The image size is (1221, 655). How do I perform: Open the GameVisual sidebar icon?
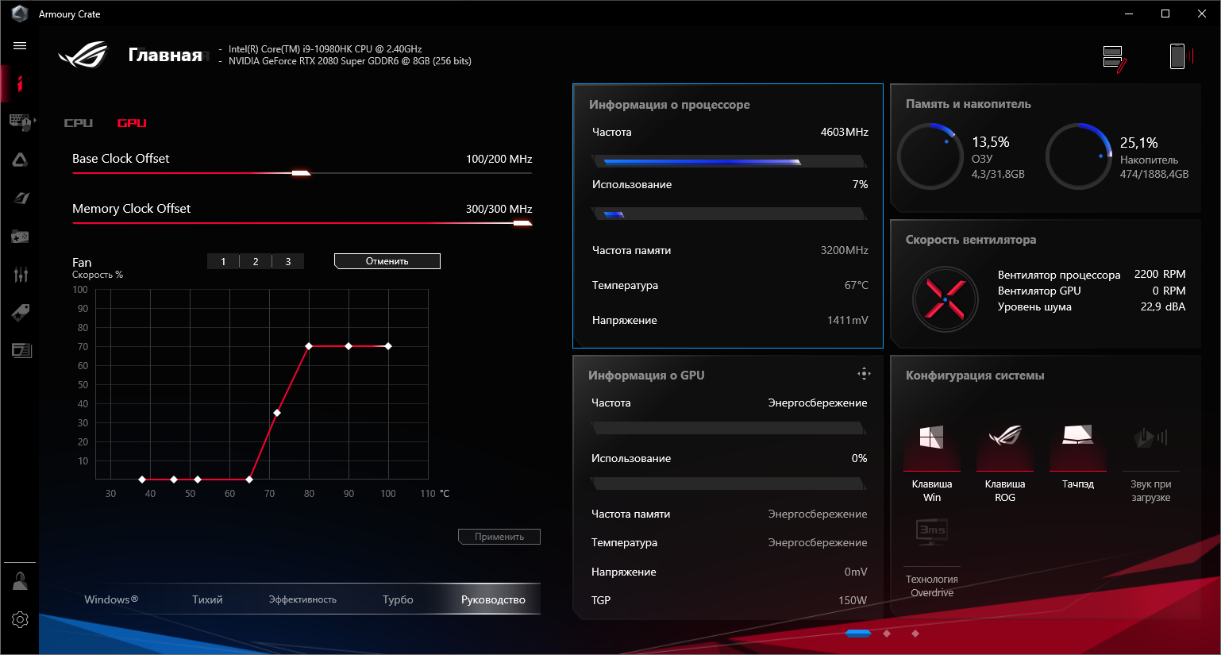(21, 198)
